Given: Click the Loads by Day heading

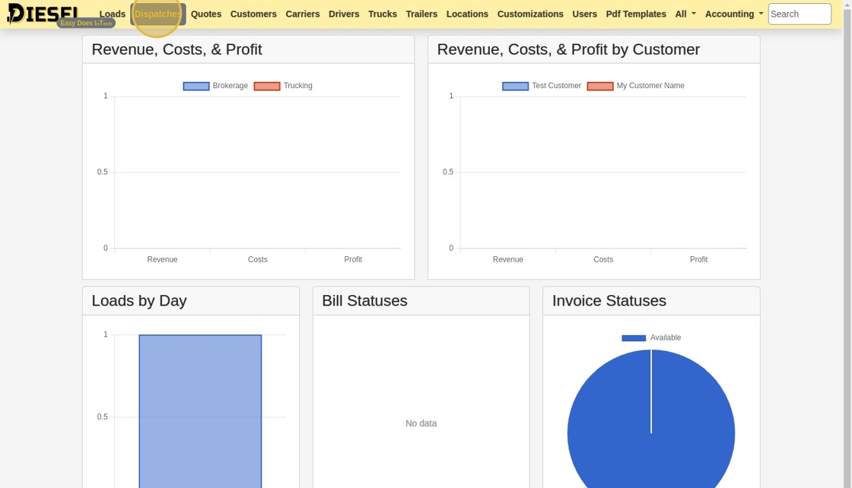Looking at the screenshot, I should (139, 301).
